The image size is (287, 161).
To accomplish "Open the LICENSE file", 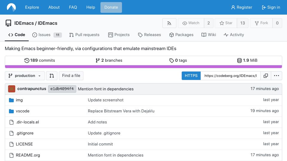I will [24, 144].
